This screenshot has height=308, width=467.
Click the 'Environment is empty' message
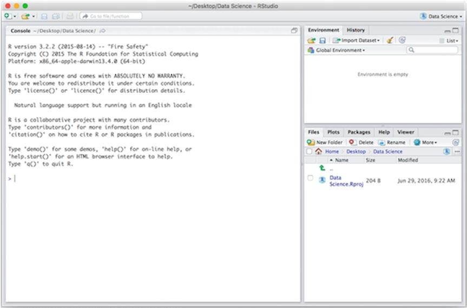(x=383, y=75)
